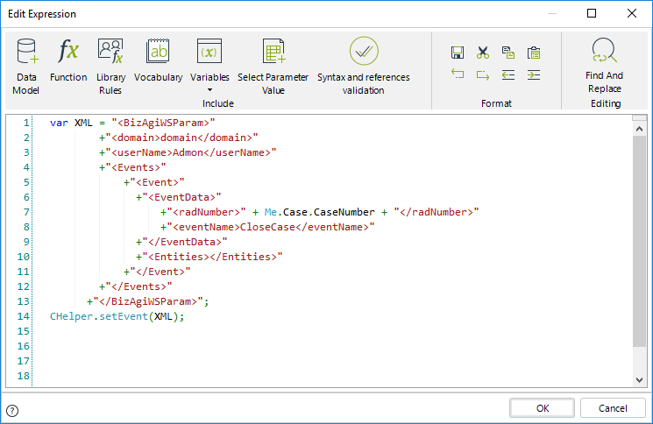Screen dimensions: 653x424
Task: Click the vertical scrollbar thumb in the editor
Action: pos(639,241)
